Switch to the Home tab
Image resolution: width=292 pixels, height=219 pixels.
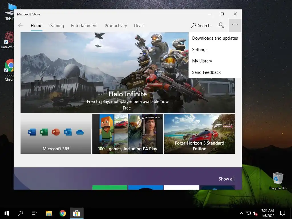coord(36,25)
